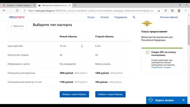190x107 pixels.
Task: Open a new tab with plus icon
Action: (75, 5)
